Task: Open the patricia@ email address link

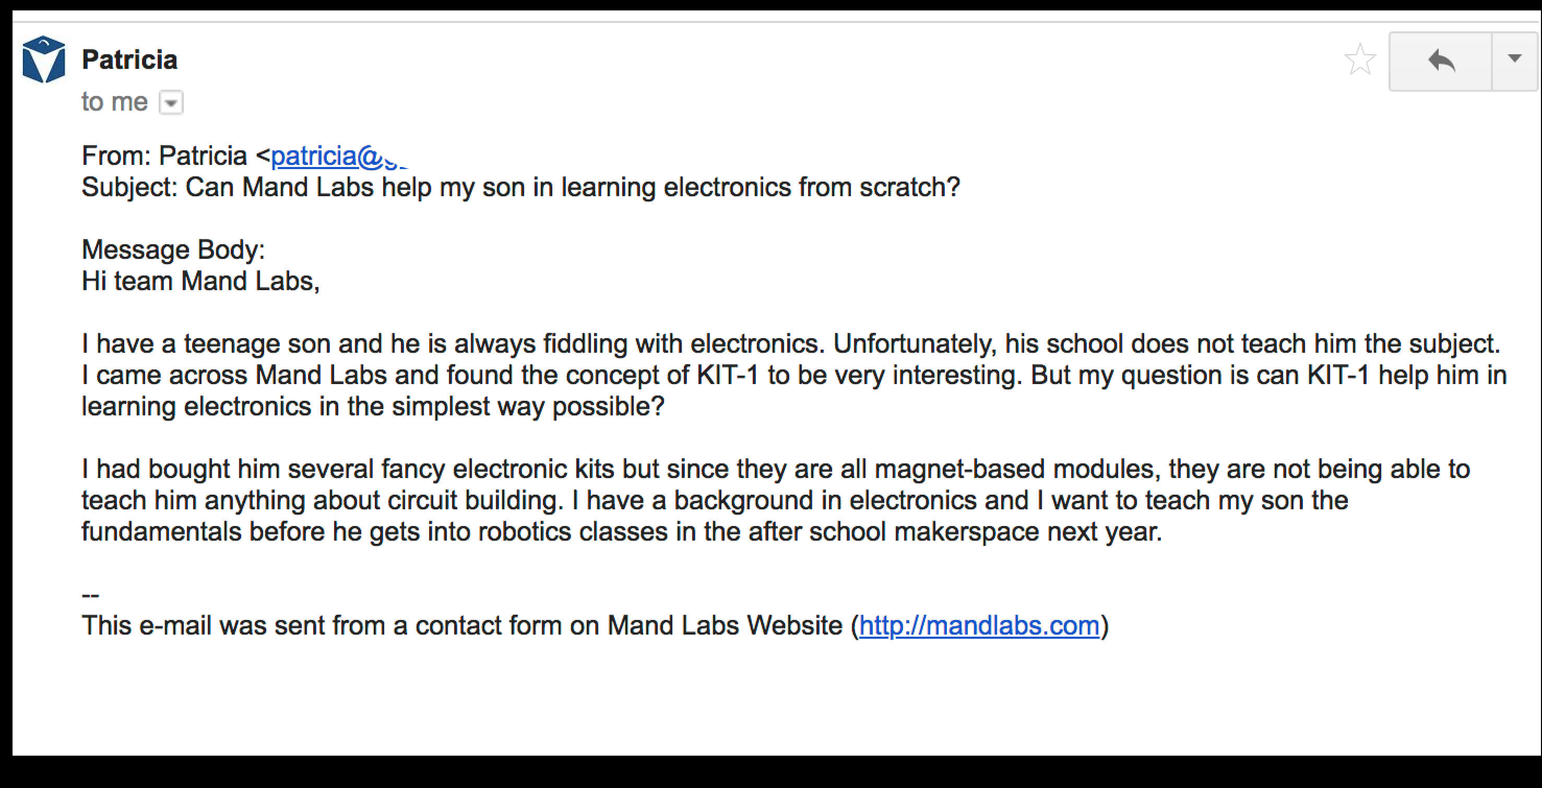Action: pos(339,156)
